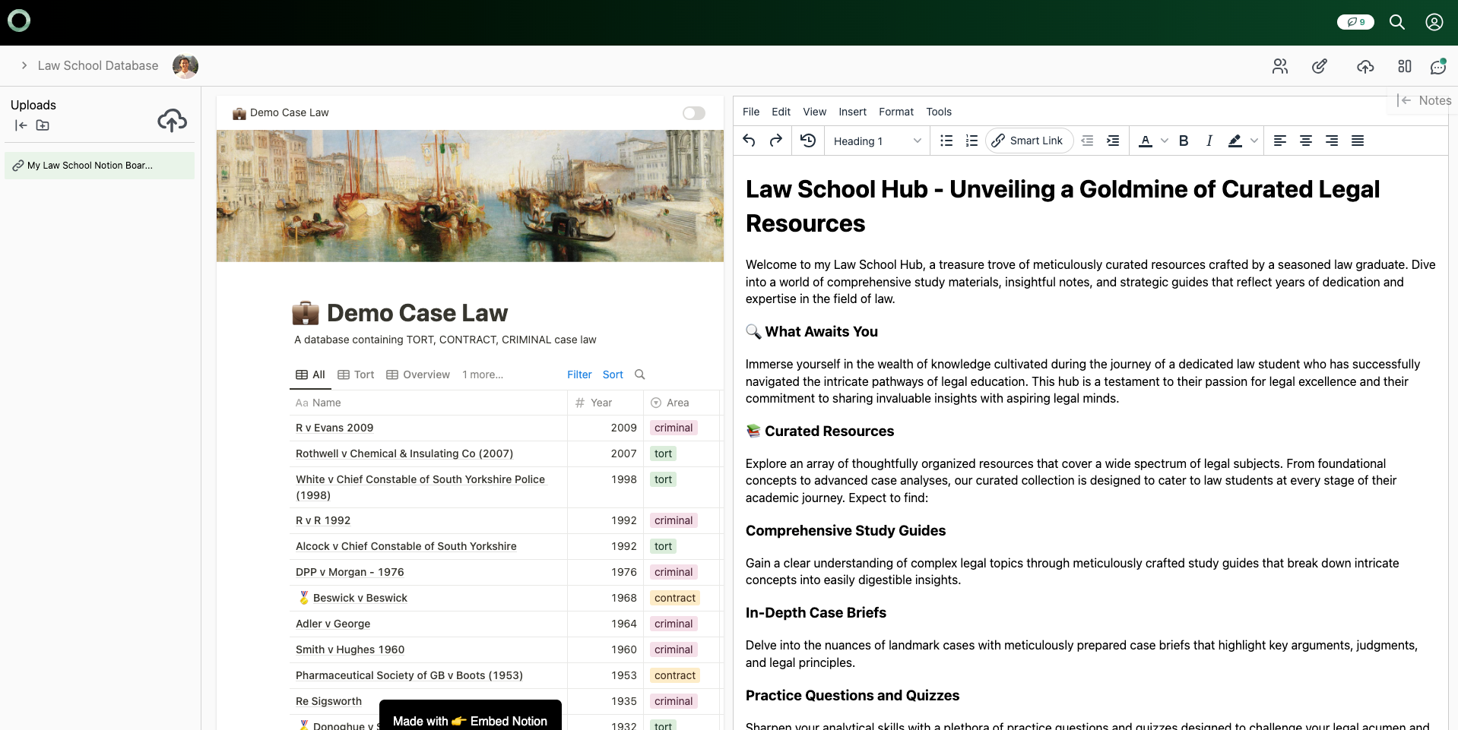Toggle italic formatting
Viewport: 1458px width, 730px height.
pyautogui.click(x=1209, y=141)
